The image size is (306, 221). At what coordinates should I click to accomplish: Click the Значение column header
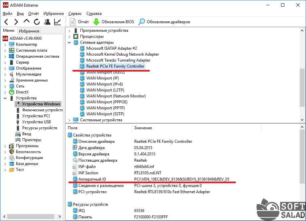click(x=143, y=128)
